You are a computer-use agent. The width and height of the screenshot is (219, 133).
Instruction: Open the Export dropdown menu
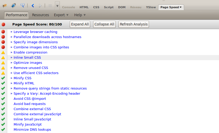tap(61, 15)
